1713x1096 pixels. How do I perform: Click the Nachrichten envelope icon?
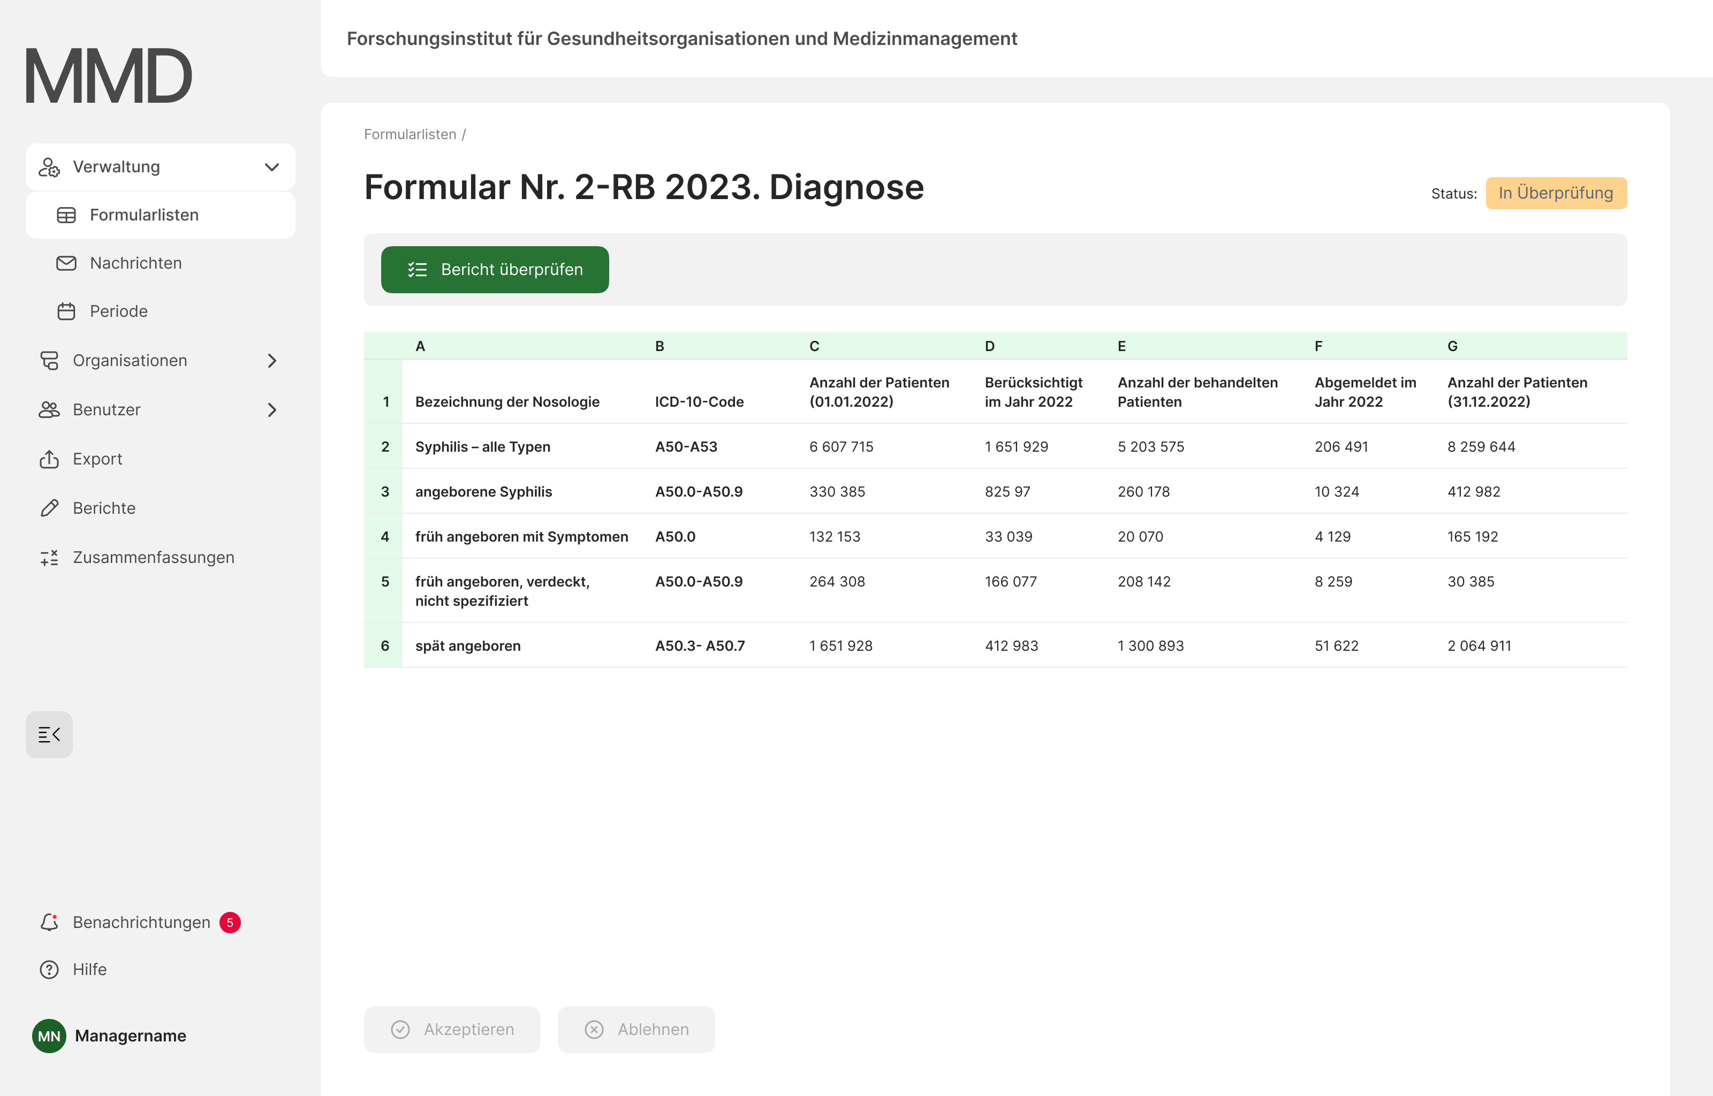coord(66,263)
